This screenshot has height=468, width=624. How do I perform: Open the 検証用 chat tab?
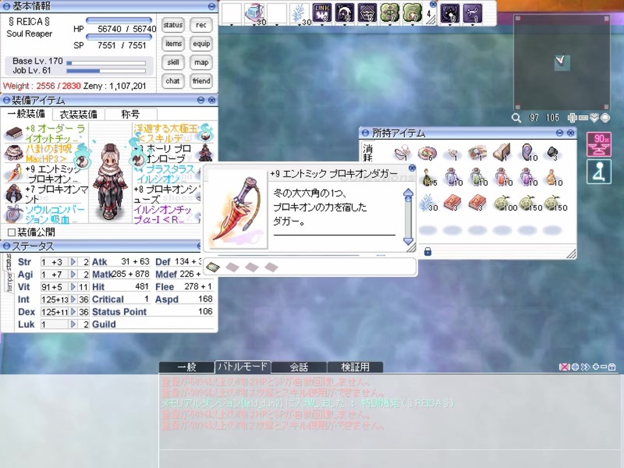355,367
